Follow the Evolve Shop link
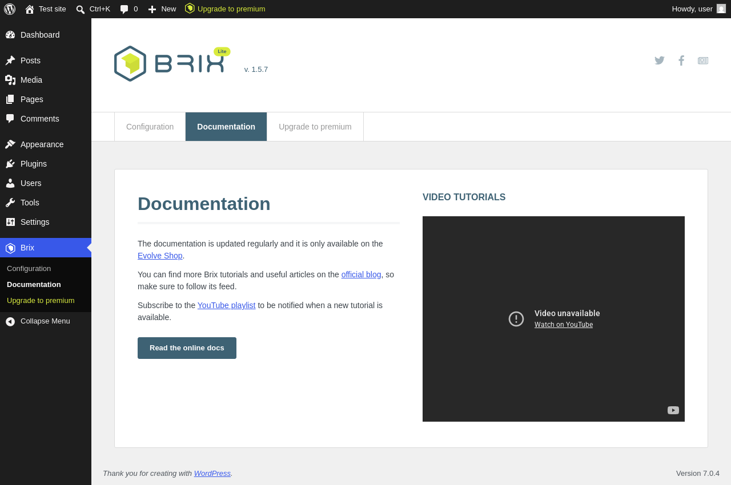 160,256
